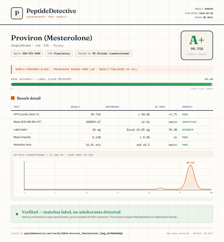Click the CAS Proprietary tag
Screen dimensions: 224x242
click(59, 54)
